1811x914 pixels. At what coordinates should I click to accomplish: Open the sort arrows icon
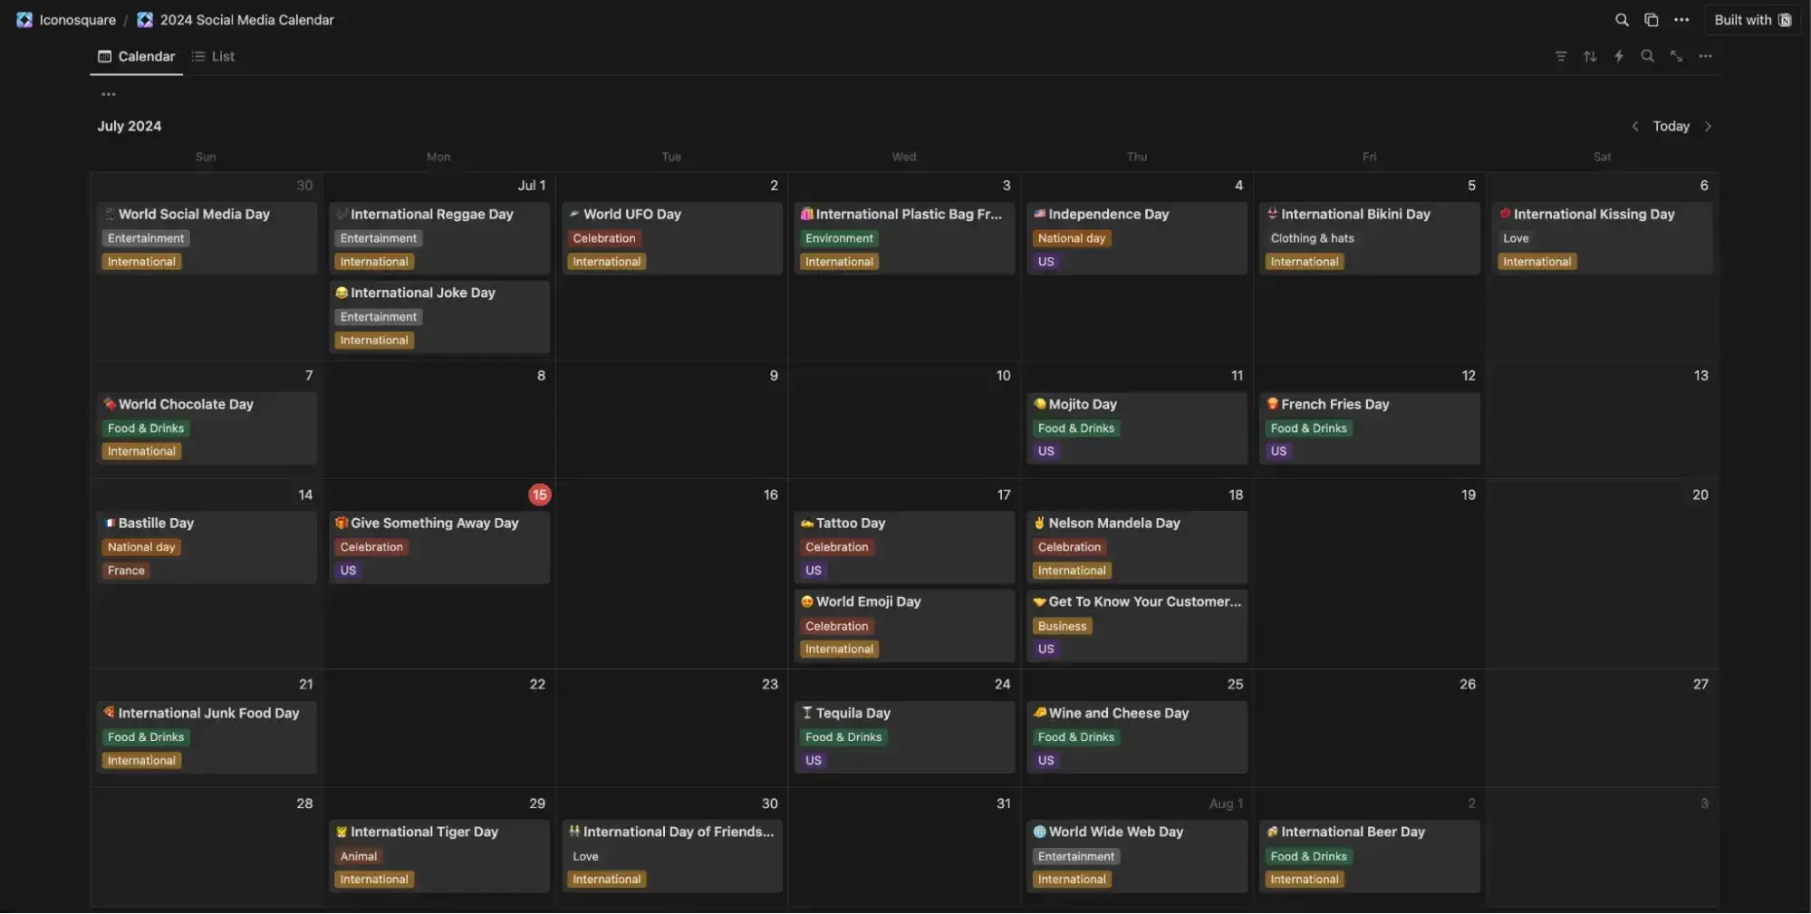tap(1590, 56)
